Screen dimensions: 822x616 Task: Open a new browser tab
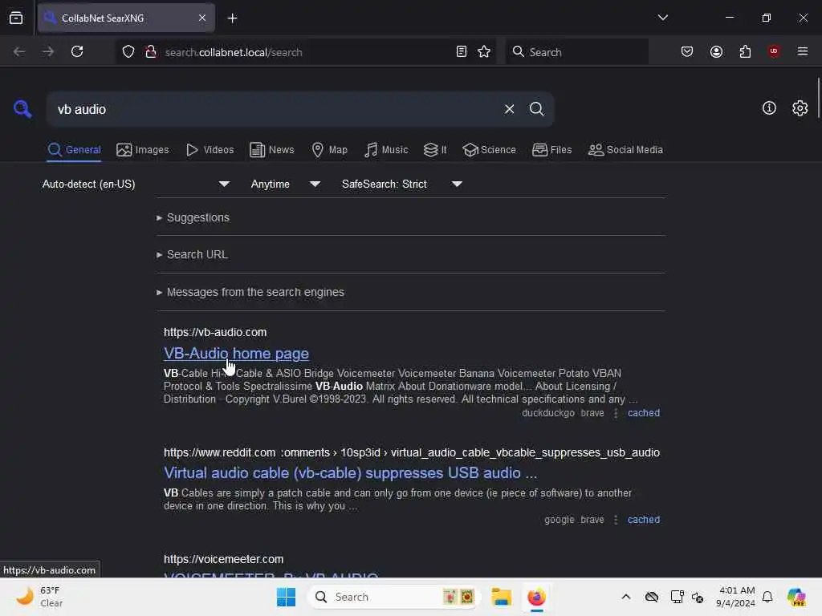pos(232,18)
